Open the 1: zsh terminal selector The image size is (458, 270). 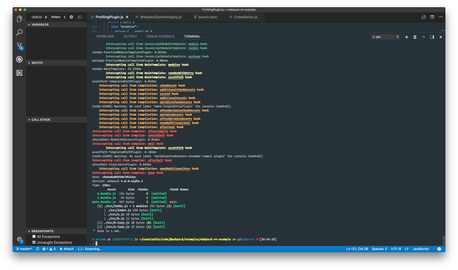pyautogui.click(x=385, y=37)
